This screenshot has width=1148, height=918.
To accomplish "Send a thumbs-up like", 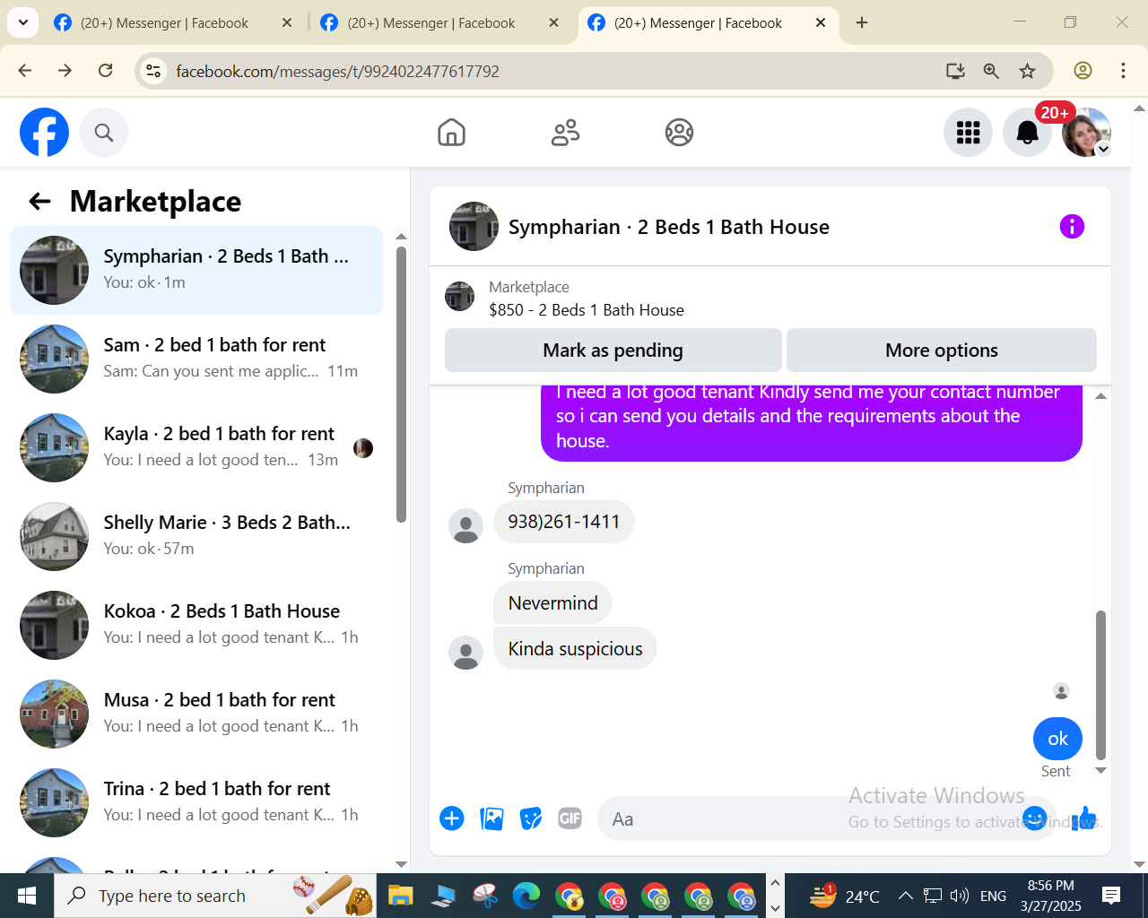I will click(x=1083, y=818).
